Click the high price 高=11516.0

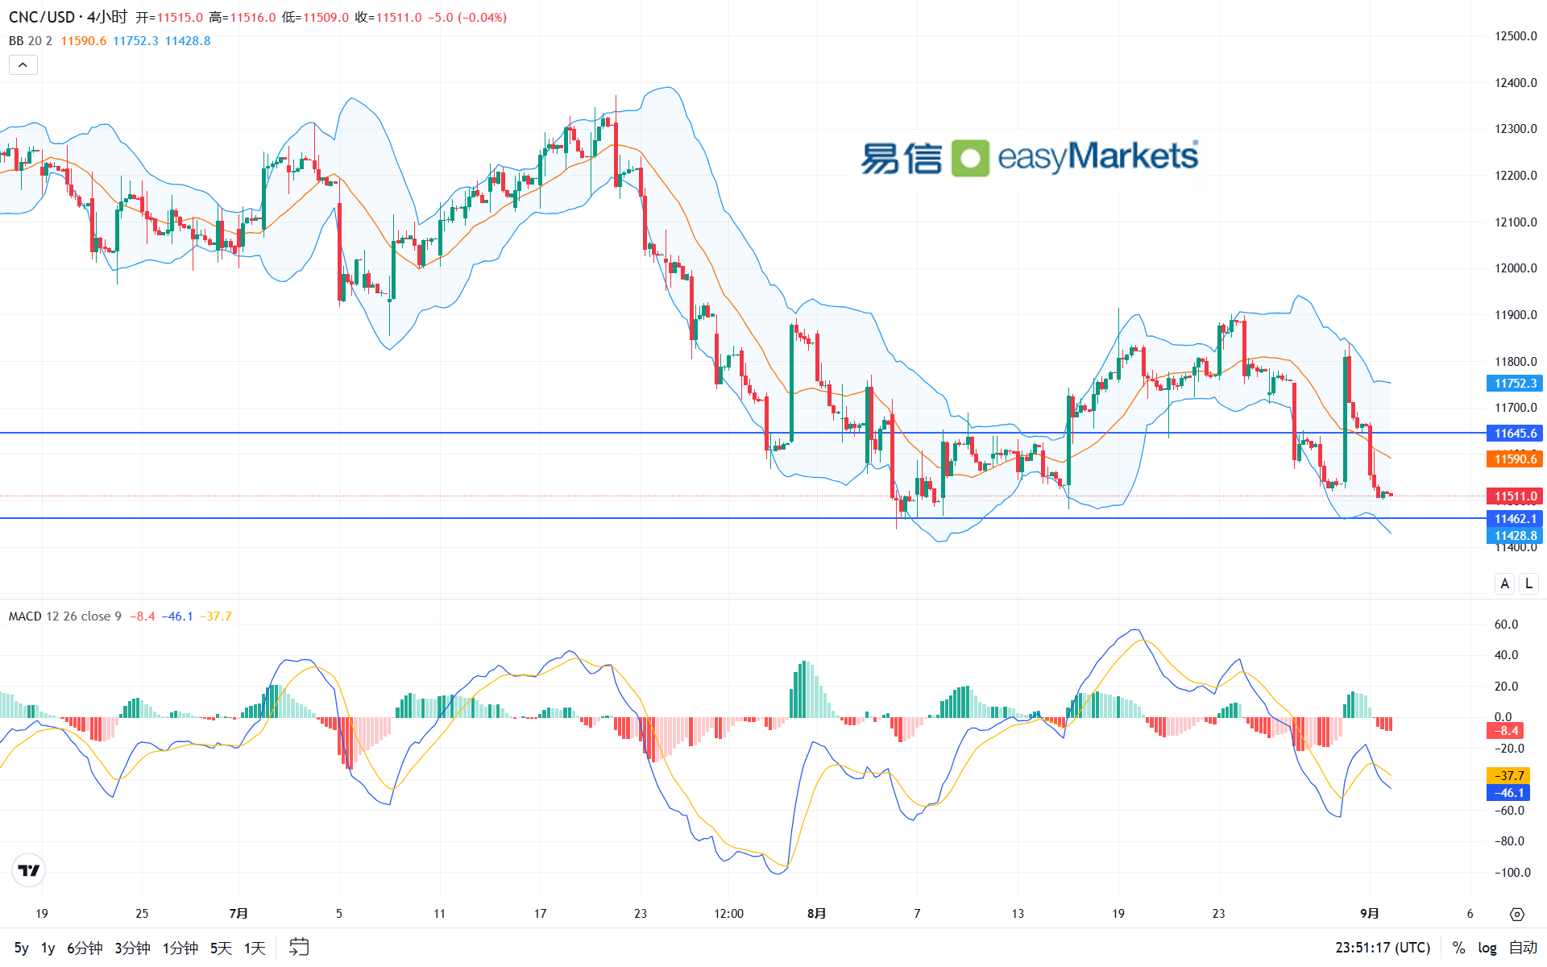point(243,18)
